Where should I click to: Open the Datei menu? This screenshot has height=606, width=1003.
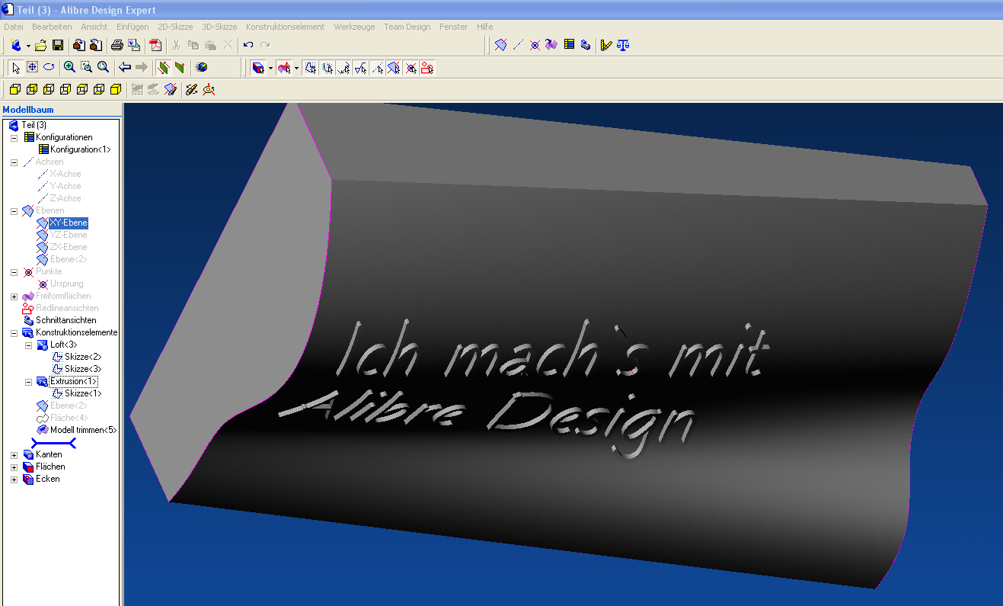[x=14, y=27]
